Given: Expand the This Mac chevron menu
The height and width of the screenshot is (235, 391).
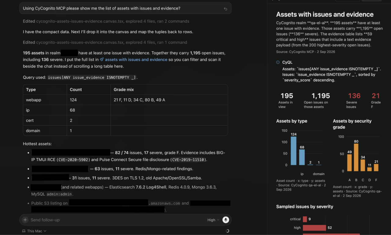Looking at the screenshot, I should click(45, 231).
